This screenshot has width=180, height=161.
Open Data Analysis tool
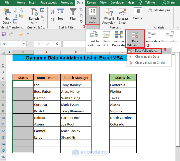point(159,10)
